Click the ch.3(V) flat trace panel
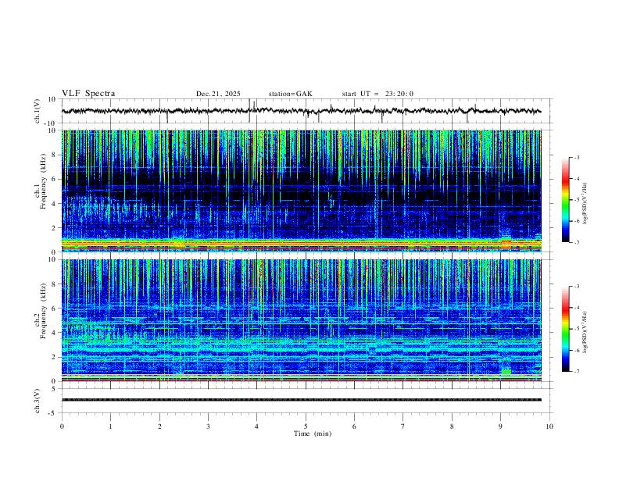Image resolution: width=619 pixels, height=478 pixels. [306, 401]
